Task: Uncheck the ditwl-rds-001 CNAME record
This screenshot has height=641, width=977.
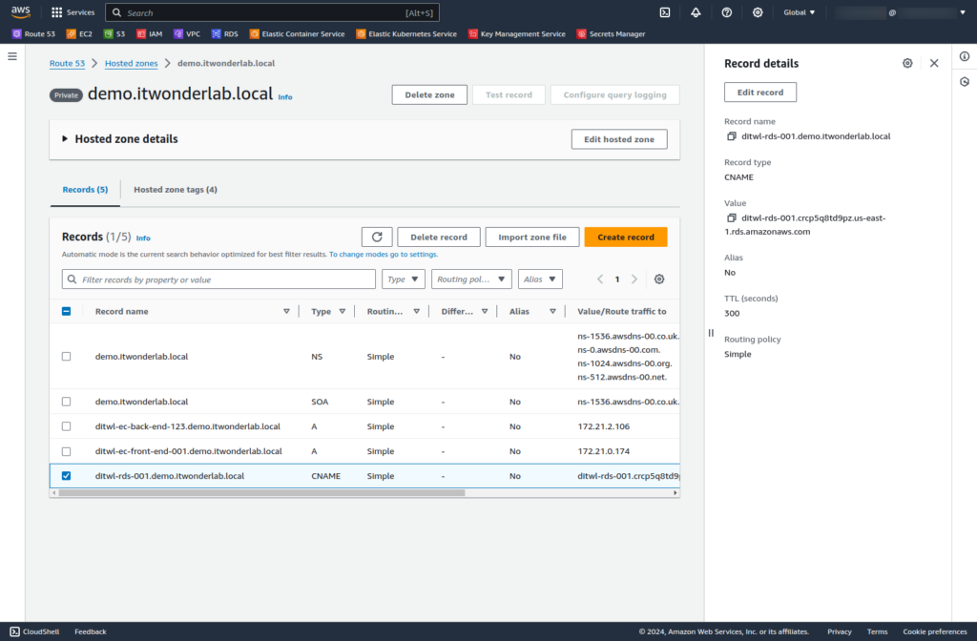Action: click(x=66, y=476)
